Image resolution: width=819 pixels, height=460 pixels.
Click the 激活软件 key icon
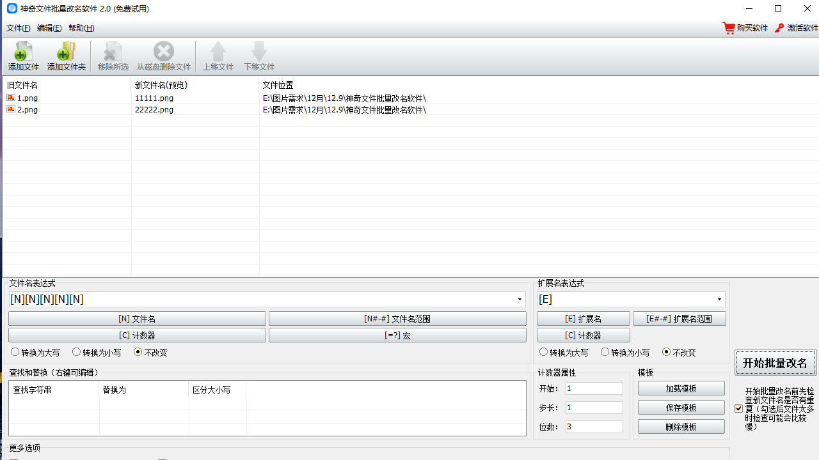coord(779,27)
